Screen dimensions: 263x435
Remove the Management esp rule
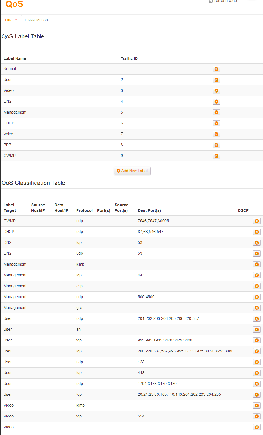pos(257,286)
